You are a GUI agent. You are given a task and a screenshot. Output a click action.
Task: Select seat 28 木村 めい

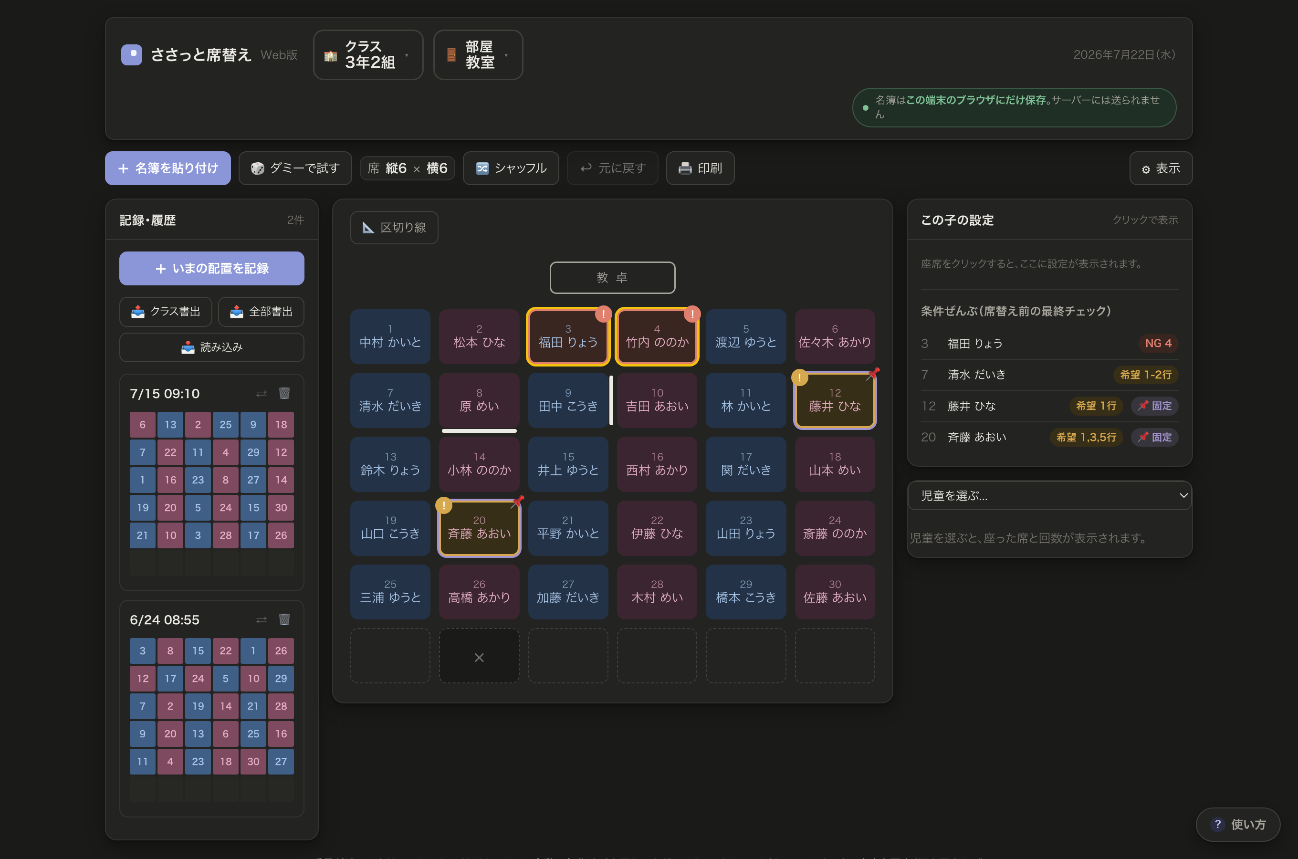tap(657, 592)
